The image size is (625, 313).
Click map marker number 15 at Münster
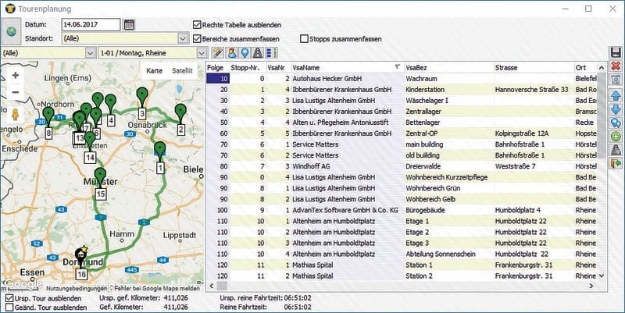pyautogui.click(x=100, y=183)
